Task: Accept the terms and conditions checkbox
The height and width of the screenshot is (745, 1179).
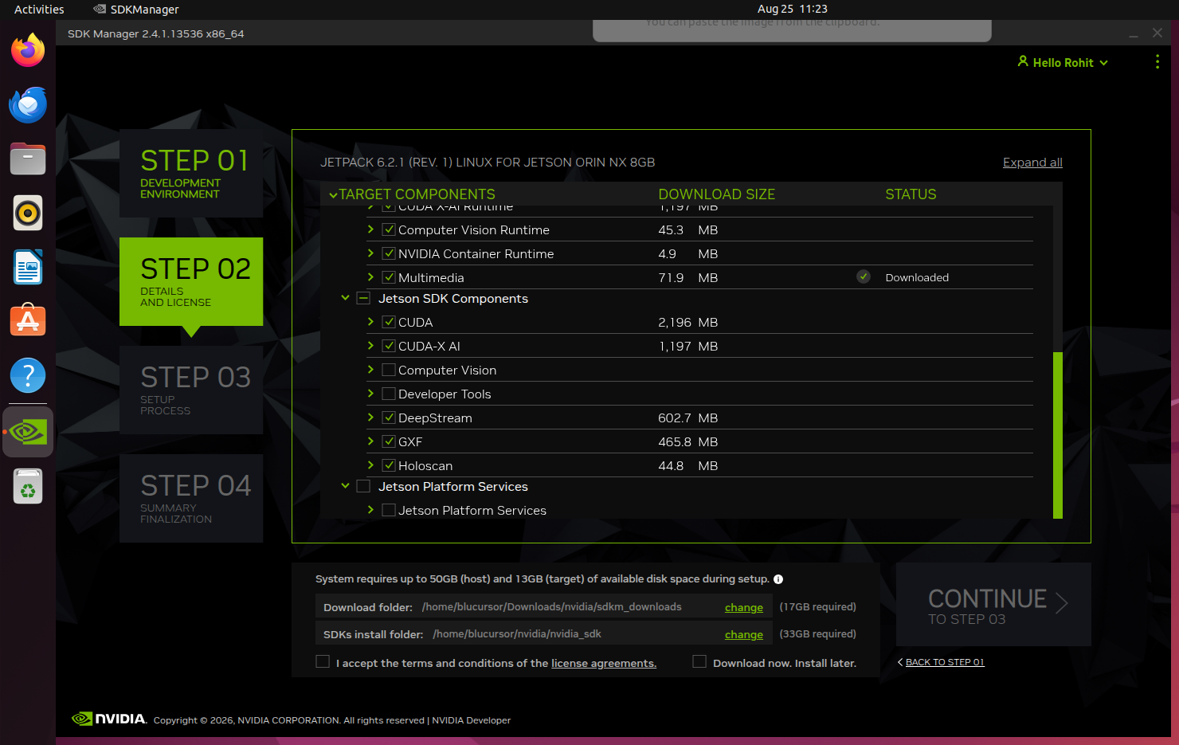Action: pyautogui.click(x=323, y=661)
